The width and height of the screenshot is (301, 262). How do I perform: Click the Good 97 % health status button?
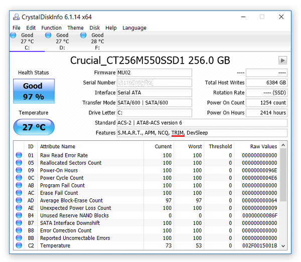[34, 91]
